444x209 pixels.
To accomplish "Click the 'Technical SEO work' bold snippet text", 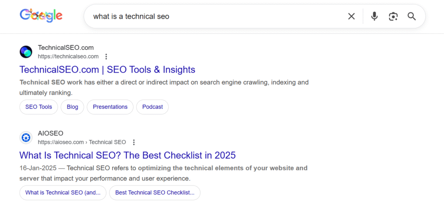I will (x=51, y=83).
